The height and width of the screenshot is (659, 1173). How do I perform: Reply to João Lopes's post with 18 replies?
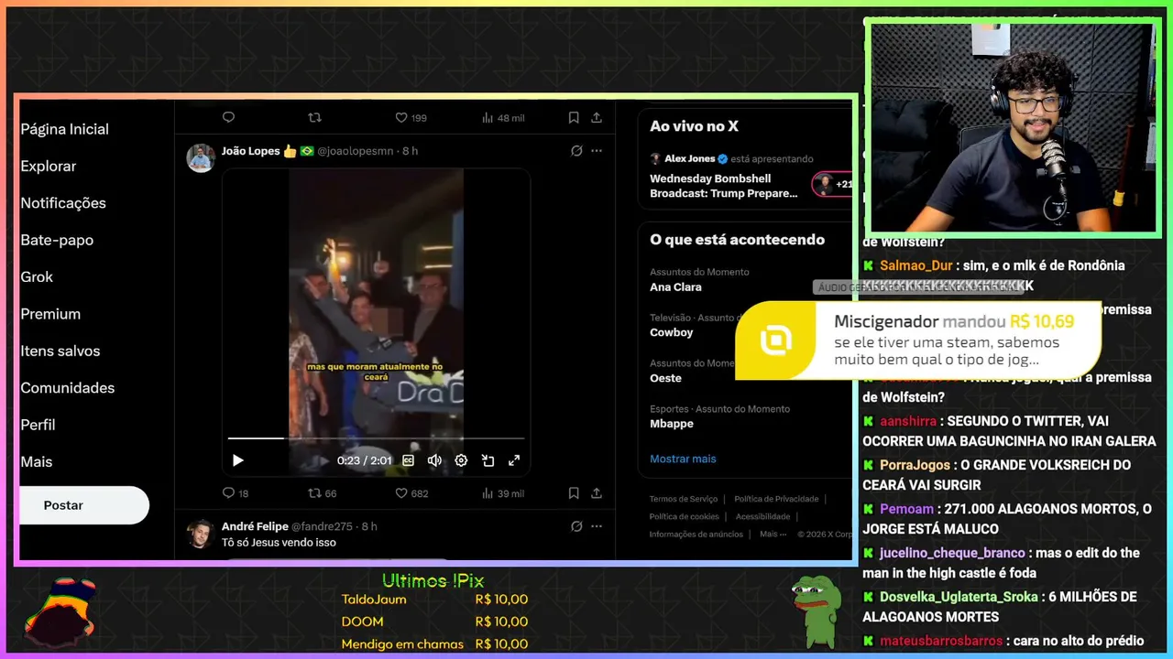click(236, 493)
